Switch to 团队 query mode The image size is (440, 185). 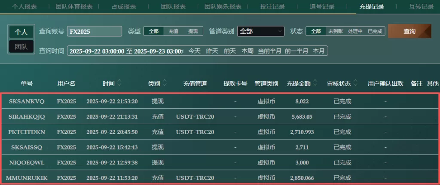[21, 47]
